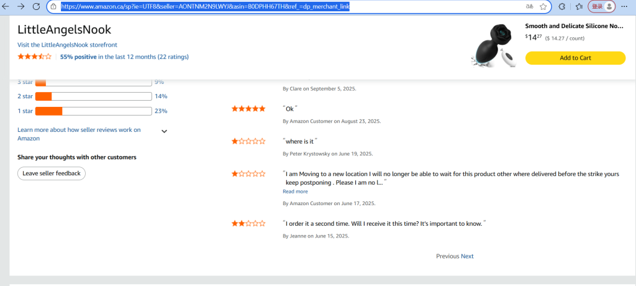Expand the seller reviews info chevron

coord(164,131)
